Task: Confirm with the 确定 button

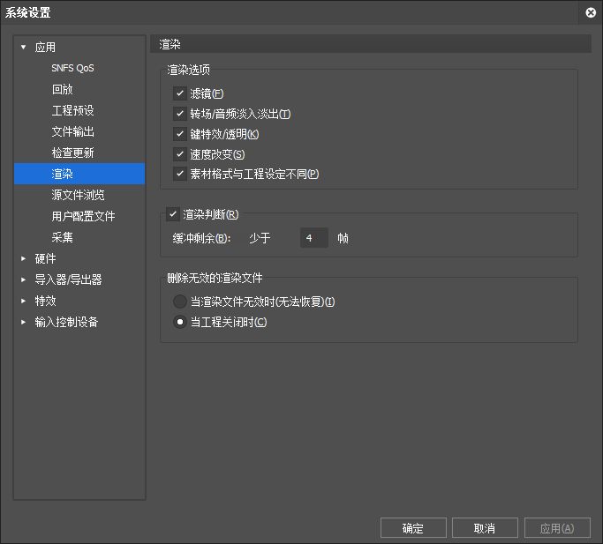Action: [413, 528]
